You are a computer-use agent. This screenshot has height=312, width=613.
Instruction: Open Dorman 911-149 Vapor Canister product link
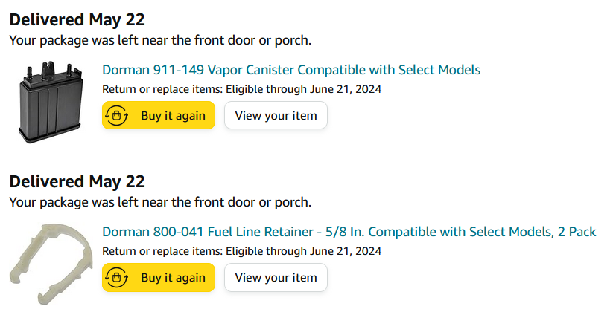(291, 70)
